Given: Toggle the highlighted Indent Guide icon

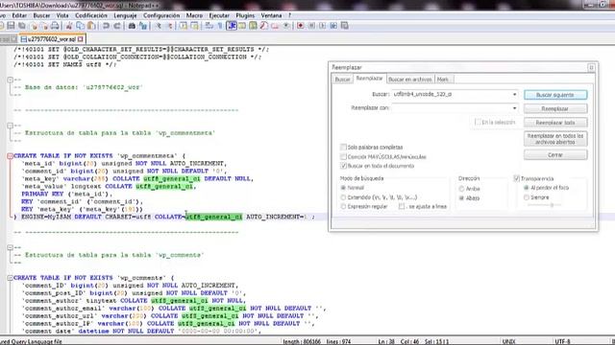Looking at the screenshot, I should pyautogui.click(x=232, y=26).
